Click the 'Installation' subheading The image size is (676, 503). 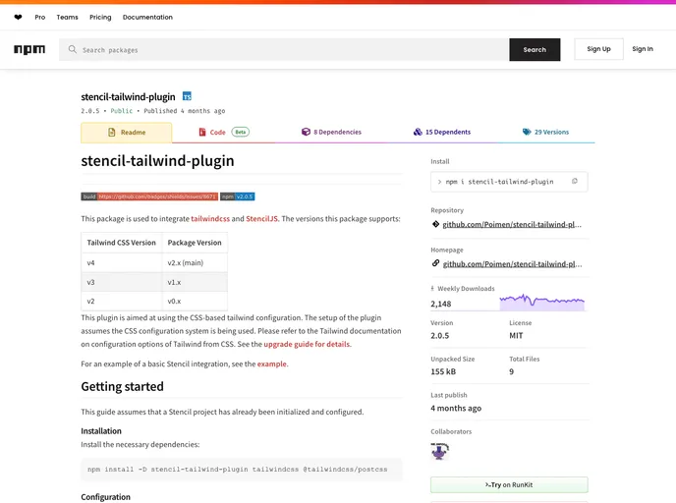coord(101,431)
